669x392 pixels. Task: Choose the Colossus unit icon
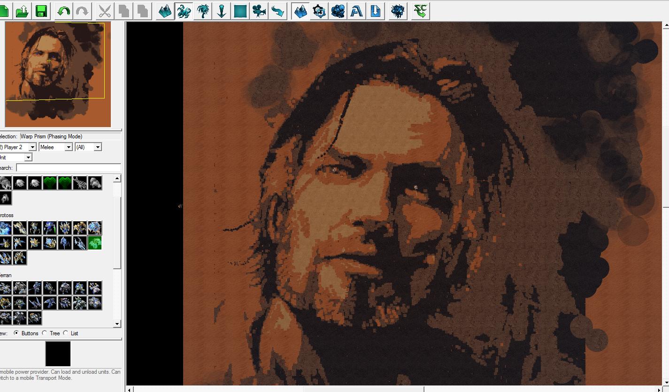(35, 228)
